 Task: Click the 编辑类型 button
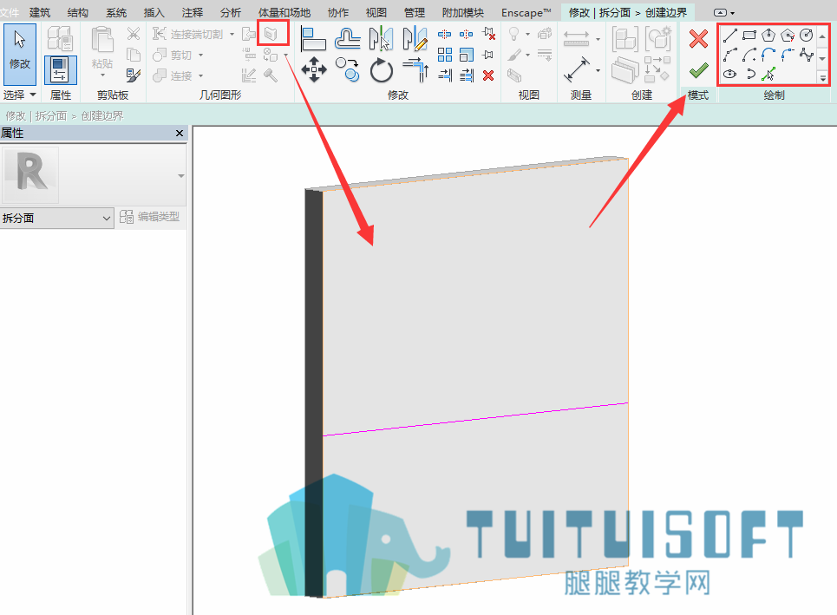pos(150,217)
